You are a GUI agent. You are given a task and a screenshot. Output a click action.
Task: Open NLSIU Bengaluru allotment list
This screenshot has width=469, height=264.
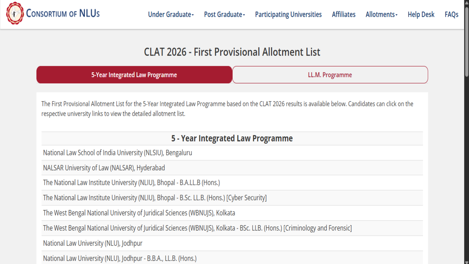118,153
